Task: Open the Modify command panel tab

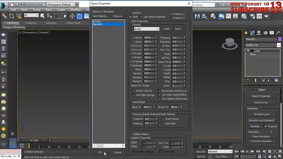Action: pyautogui.click(x=252, y=33)
